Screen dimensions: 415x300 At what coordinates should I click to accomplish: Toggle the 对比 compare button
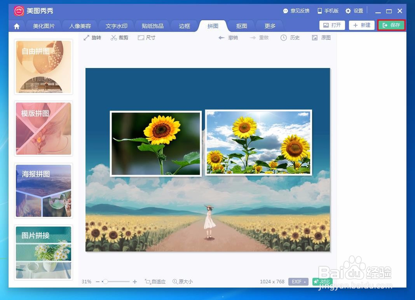pyautogui.click(x=322, y=282)
